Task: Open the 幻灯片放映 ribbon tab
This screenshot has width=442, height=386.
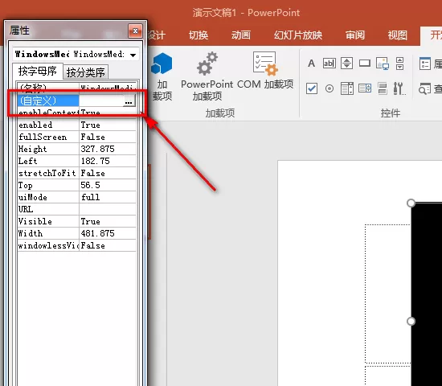Action: click(298, 35)
